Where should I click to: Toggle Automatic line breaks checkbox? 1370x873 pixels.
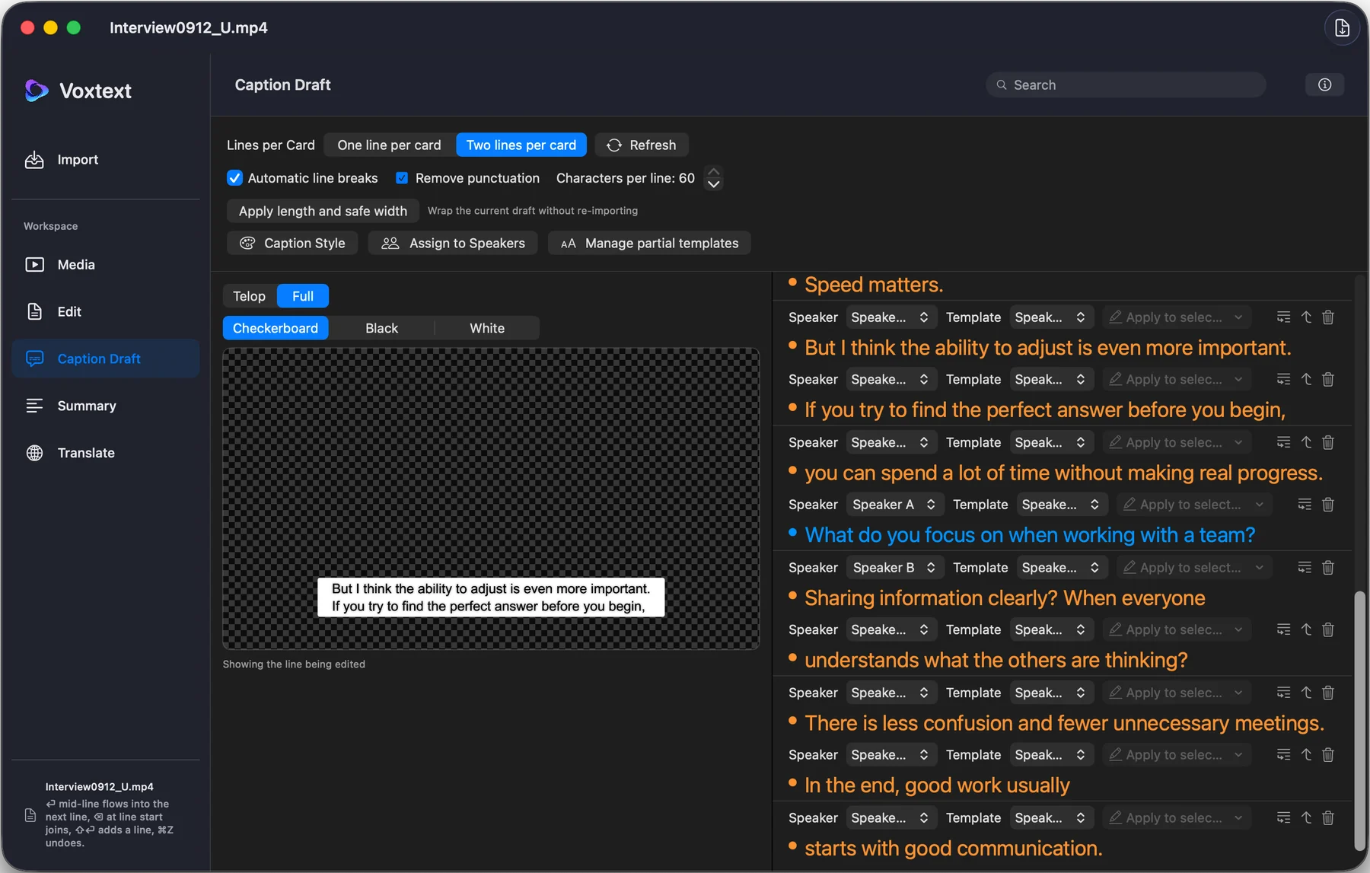(x=234, y=178)
